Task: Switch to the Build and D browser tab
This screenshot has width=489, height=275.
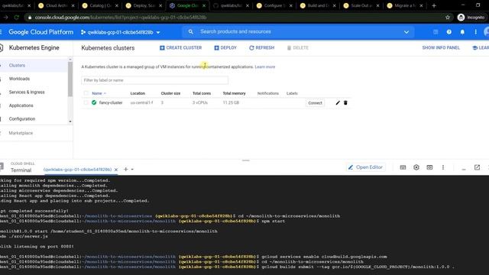Action: click(x=318, y=5)
